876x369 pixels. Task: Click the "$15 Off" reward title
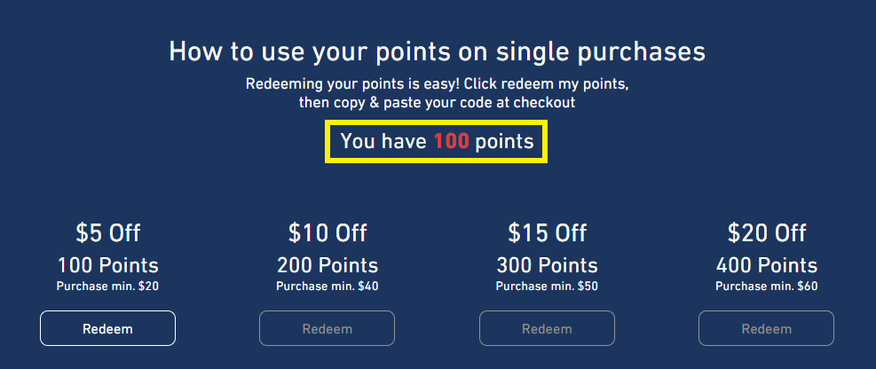point(547,233)
